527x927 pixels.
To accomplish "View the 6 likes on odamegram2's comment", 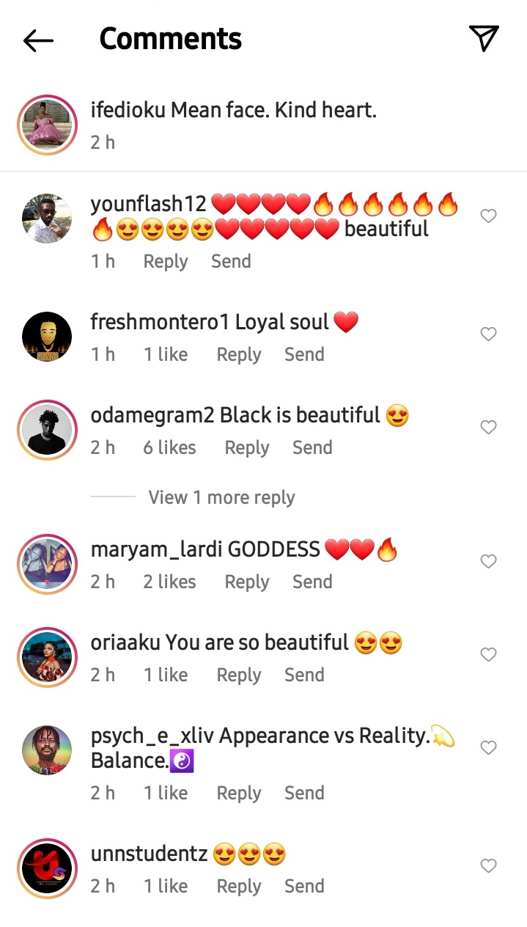I will pos(169,447).
